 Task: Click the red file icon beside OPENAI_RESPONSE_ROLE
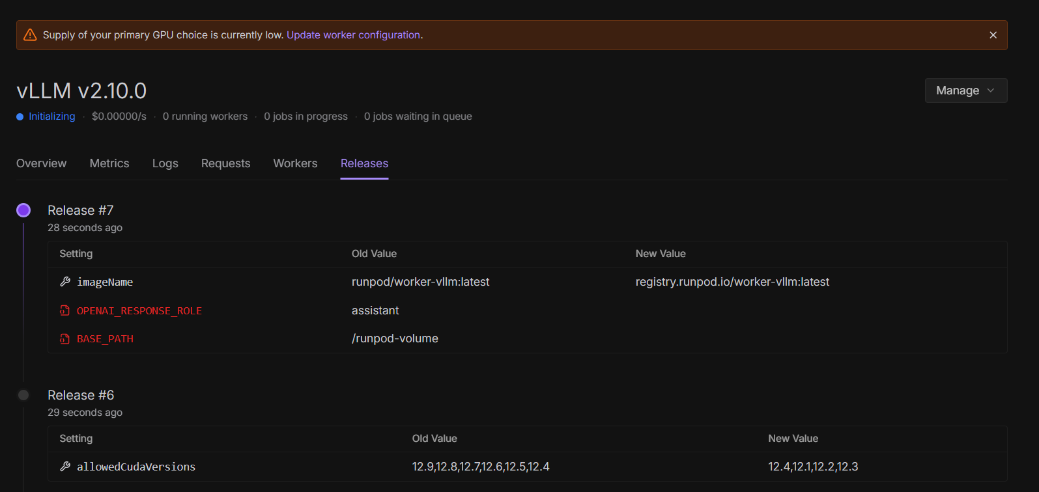(64, 311)
